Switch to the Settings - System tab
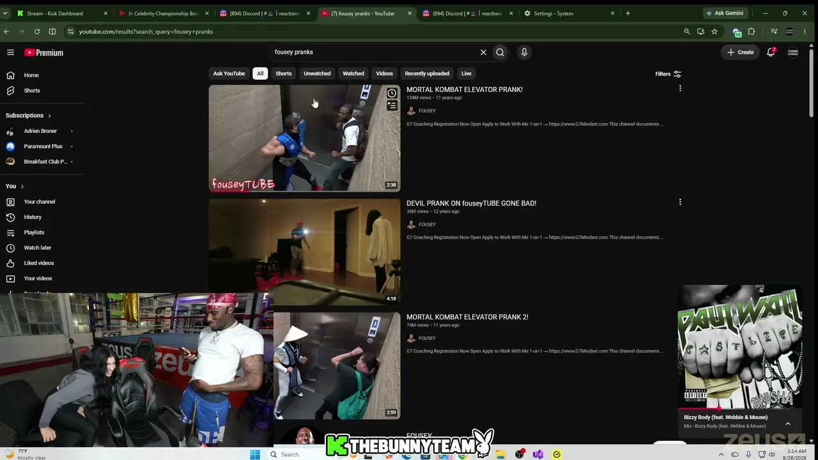Viewport: 818px width, 460px height. (569, 13)
